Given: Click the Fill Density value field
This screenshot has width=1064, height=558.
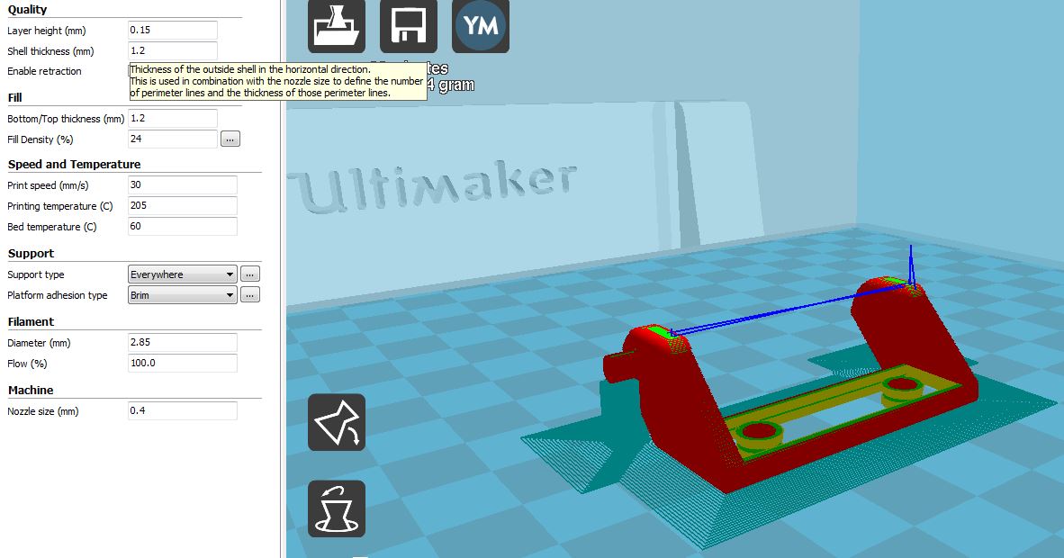Looking at the screenshot, I should click(x=173, y=139).
